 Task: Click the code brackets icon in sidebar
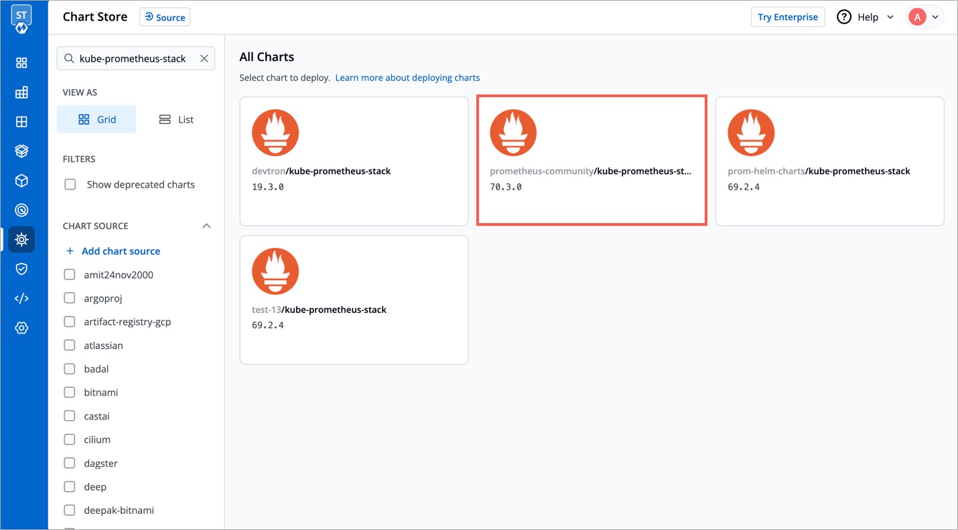(x=21, y=298)
